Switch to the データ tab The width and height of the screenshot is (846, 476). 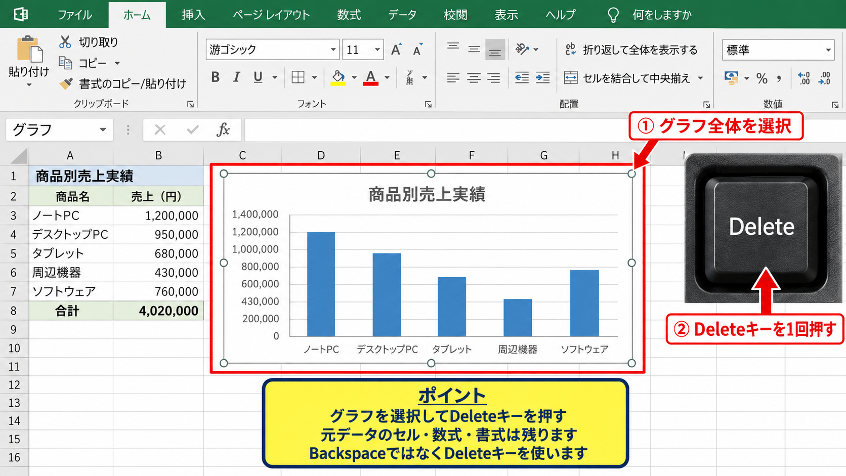(402, 15)
